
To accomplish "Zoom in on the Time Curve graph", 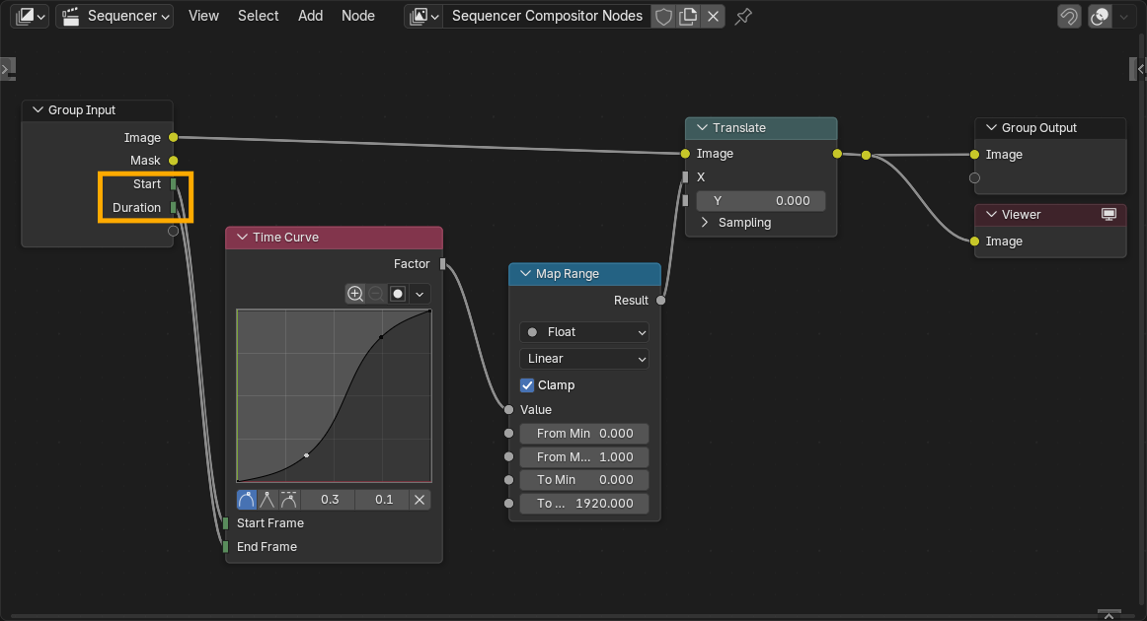I will pyautogui.click(x=354, y=294).
